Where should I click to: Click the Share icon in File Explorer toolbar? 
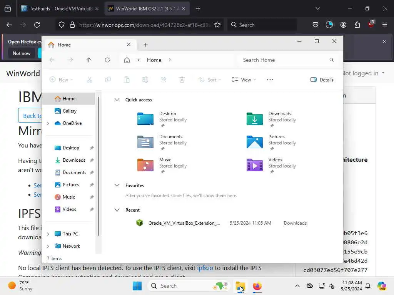pos(163,80)
